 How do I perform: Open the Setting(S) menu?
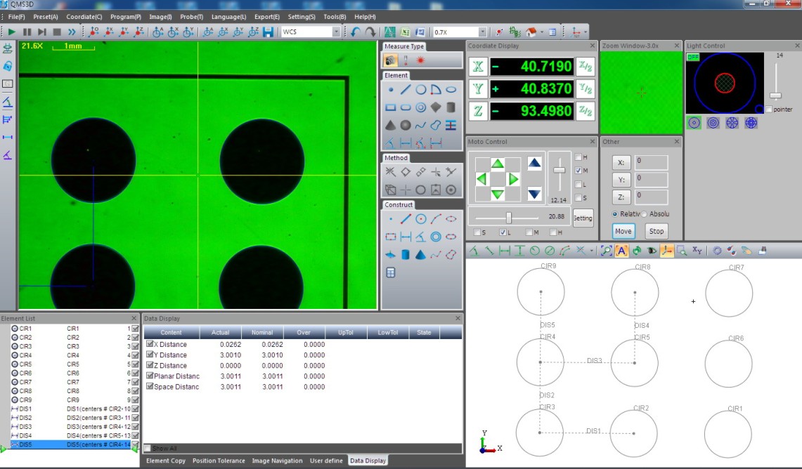(x=302, y=17)
